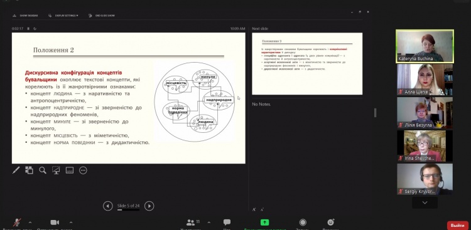Go to the previous slide arrow
This screenshot has height=230, width=471.
pos(108,206)
